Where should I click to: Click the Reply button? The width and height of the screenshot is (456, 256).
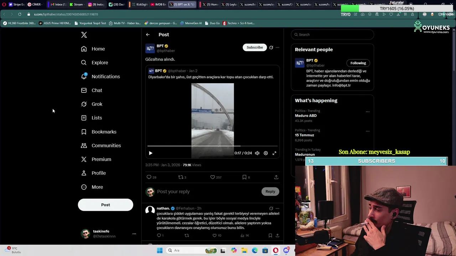270,192
